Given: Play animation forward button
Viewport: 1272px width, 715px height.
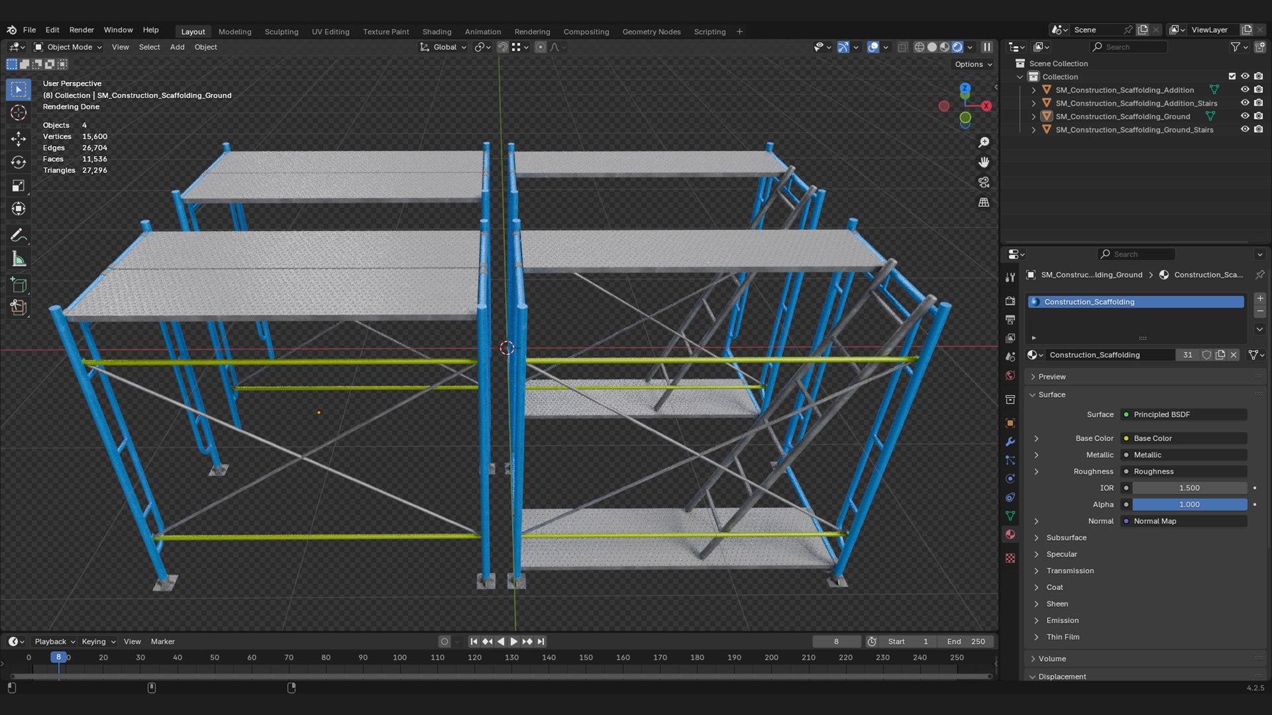Looking at the screenshot, I should pos(513,642).
